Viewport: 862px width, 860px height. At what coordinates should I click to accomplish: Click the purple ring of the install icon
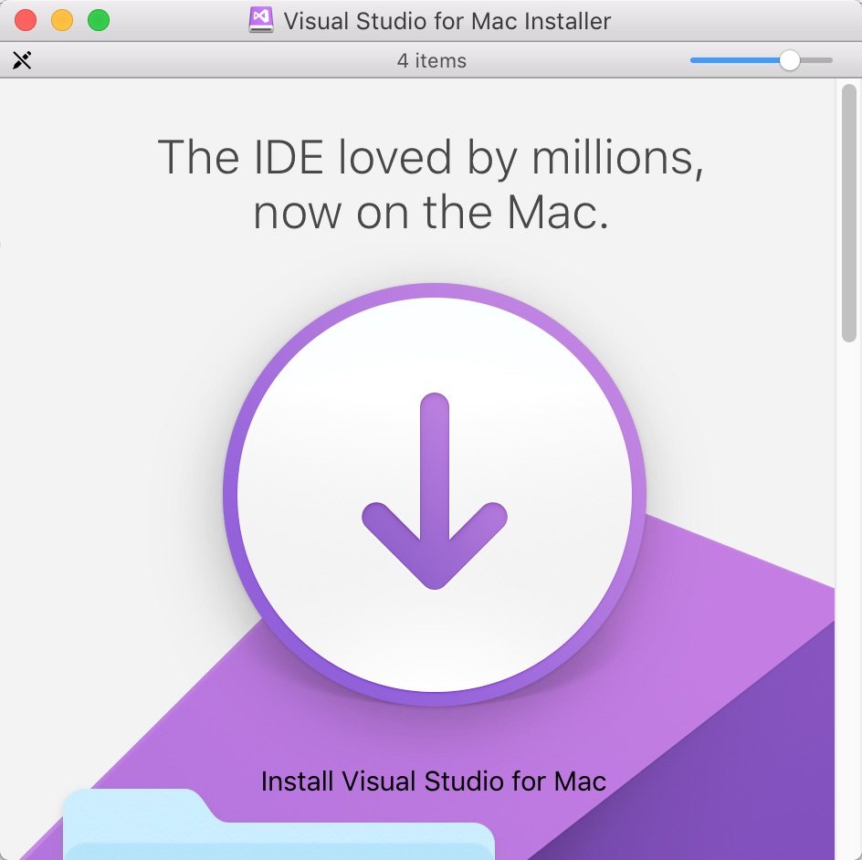[x=230, y=495]
